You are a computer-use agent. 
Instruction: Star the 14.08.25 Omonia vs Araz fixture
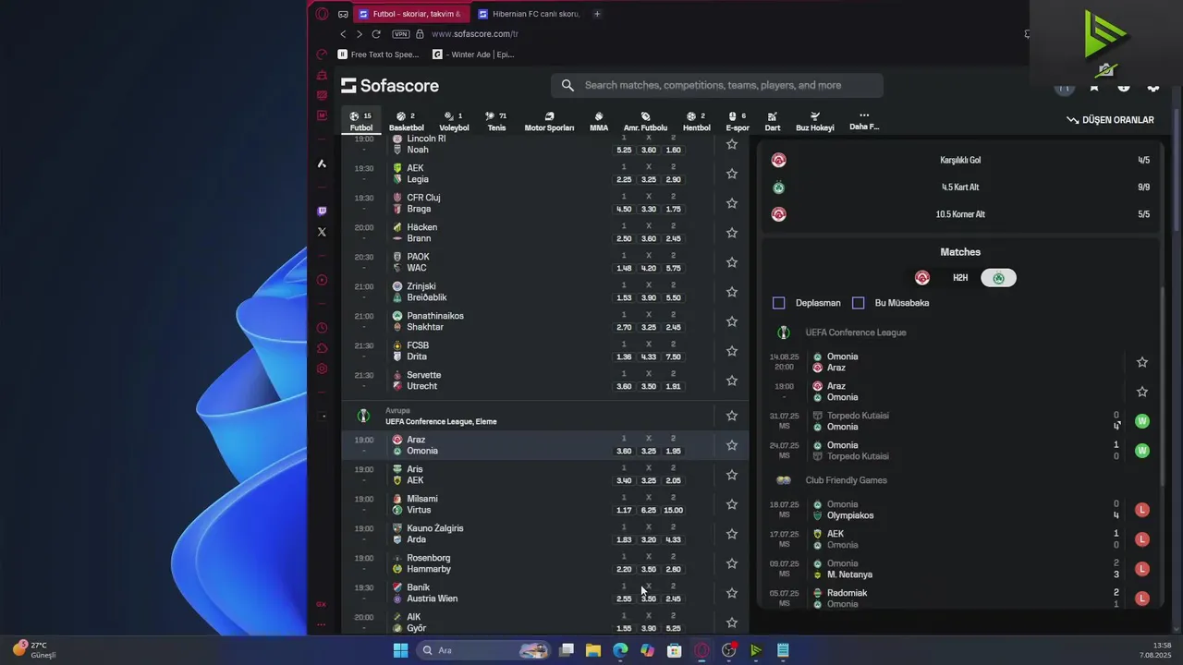[1142, 362]
